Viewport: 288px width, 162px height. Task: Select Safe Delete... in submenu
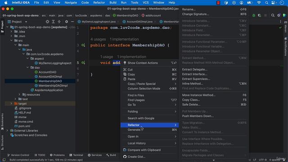[x=214, y=104]
